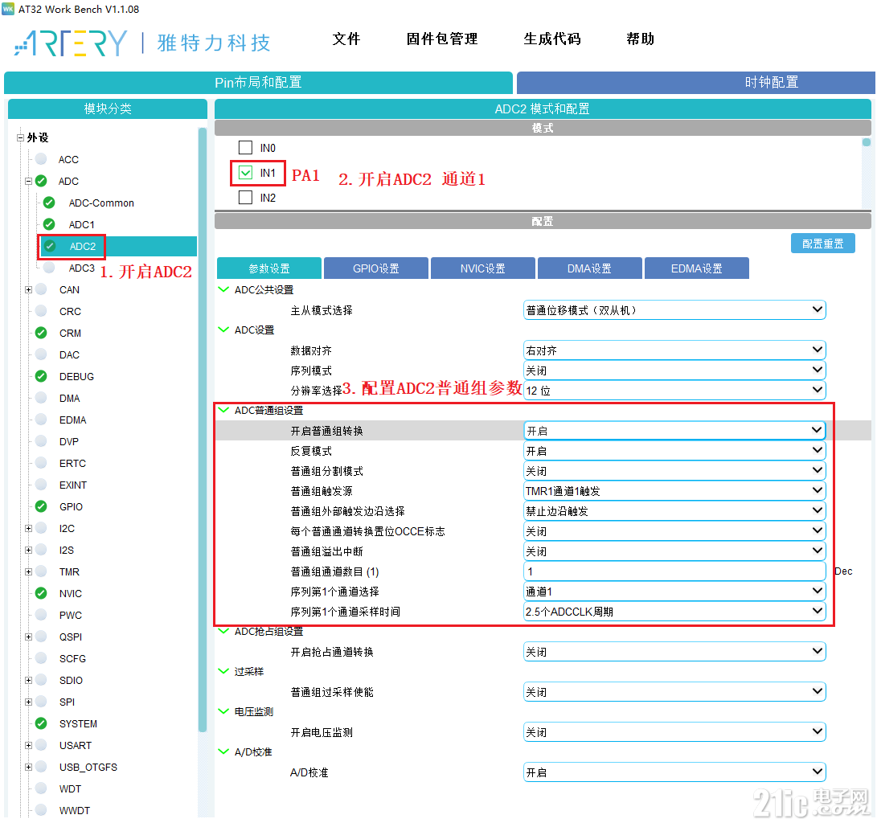The width and height of the screenshot is (877, 823).
Task: Click the grey status circle beside ACC
Action: [41, 159]
